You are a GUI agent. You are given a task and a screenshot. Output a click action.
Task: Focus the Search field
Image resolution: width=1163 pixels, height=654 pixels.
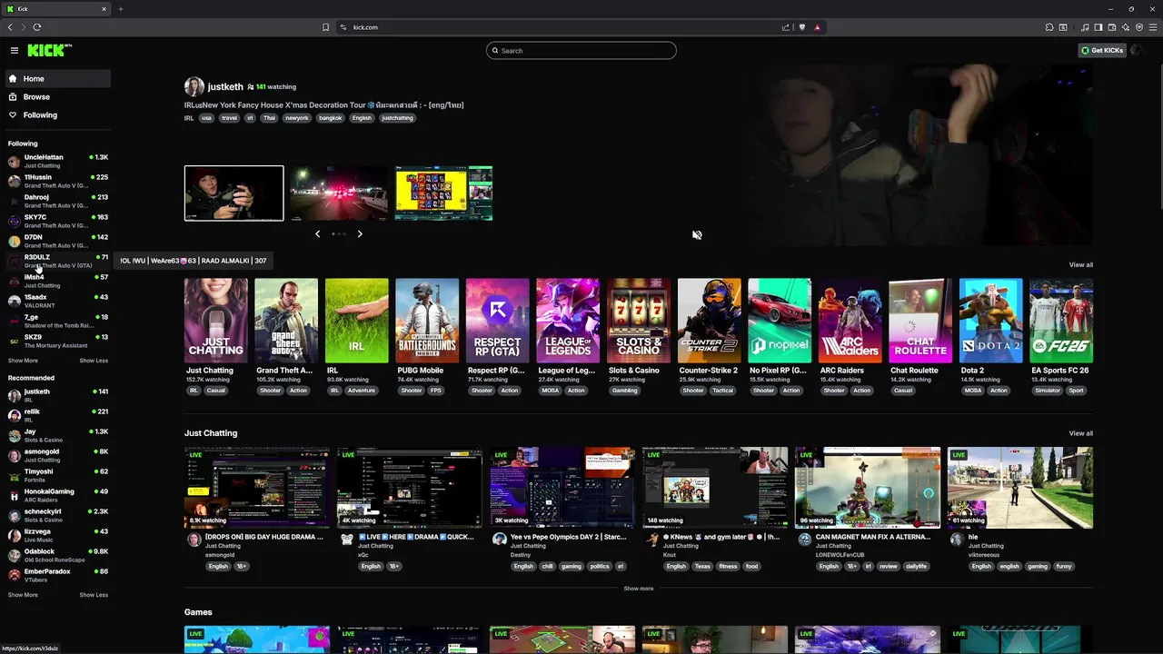[x=581, y=51]
